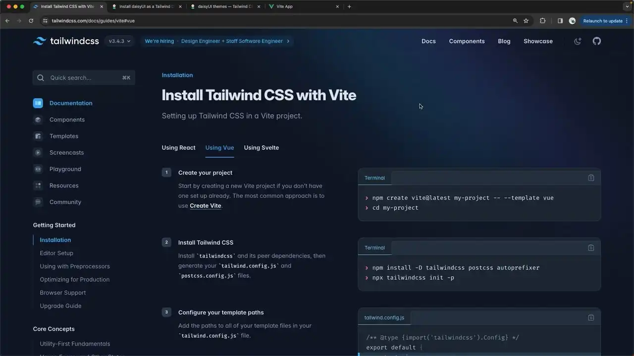The image size is (634, 356).
Task: Go back with browser back arrow
Action: click(7, 21)
